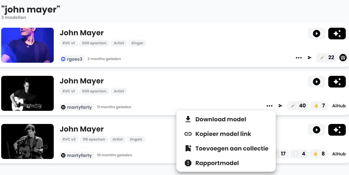Click the thumbs-up with 7 likes
The image size is (349, 175).
coord(319,106)
